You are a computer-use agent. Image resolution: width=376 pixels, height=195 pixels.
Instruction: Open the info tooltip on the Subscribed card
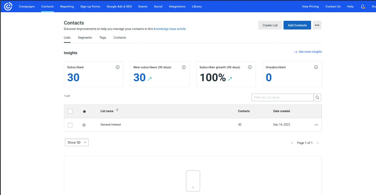click(x=117, y=67)
